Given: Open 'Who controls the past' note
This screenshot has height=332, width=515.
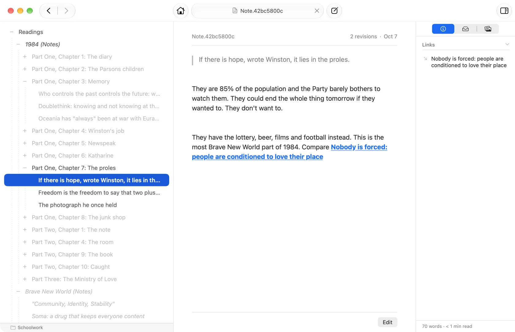Looking at the screenshot, I should pyautogui.click(x=99, y=94).
